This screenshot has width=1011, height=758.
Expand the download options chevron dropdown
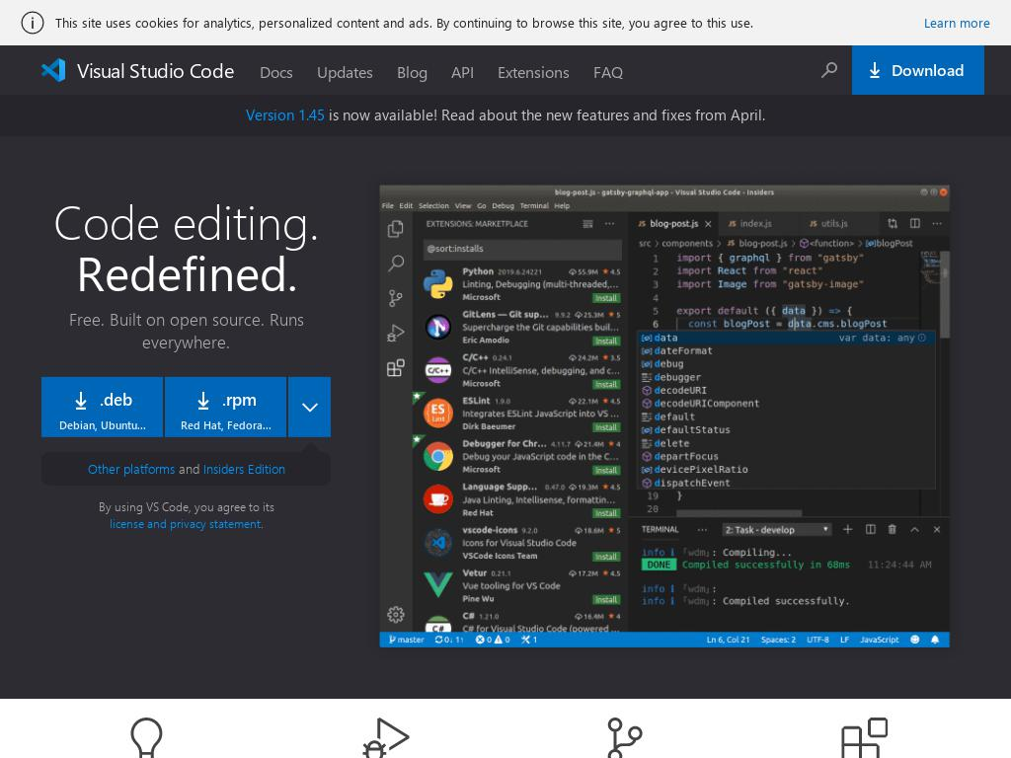pyautogui.click(x=309, y=408)
